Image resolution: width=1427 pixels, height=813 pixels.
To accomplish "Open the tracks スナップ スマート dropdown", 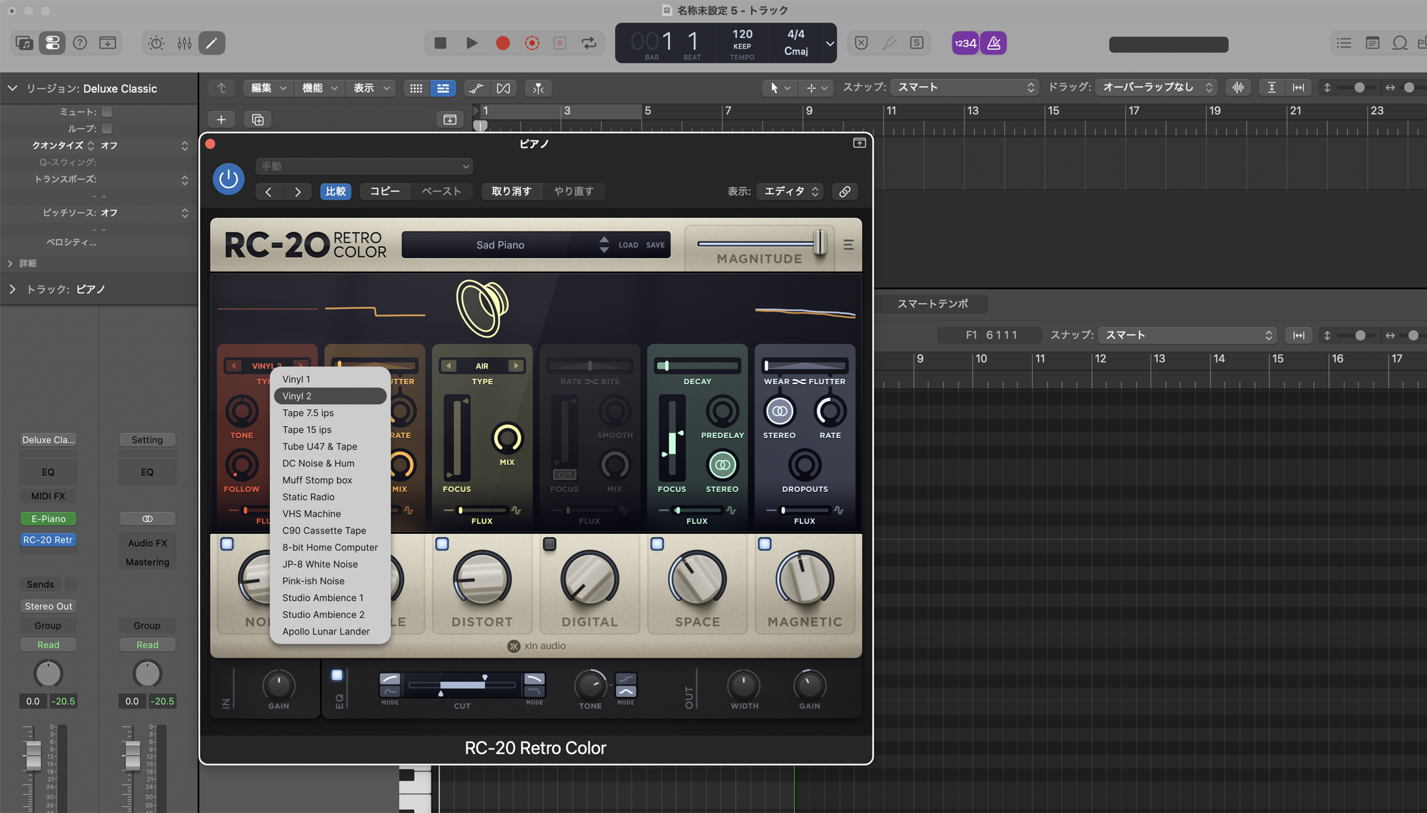I will click(x=965, y=88).
